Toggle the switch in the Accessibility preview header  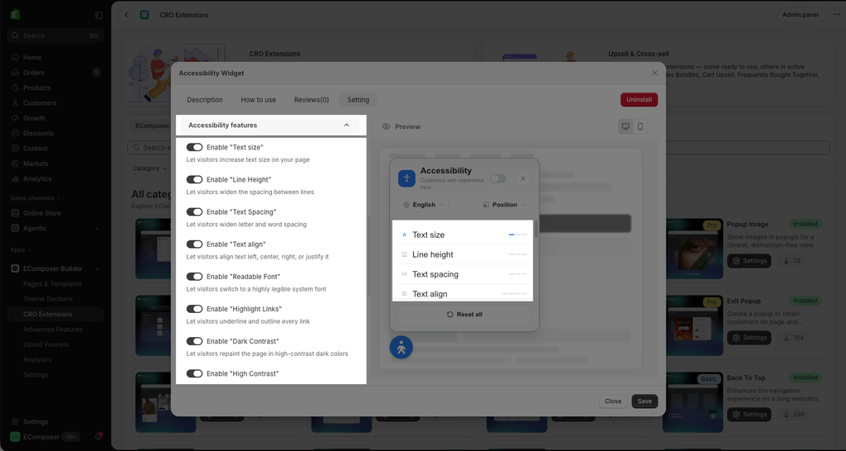click(x=498, y=178)
